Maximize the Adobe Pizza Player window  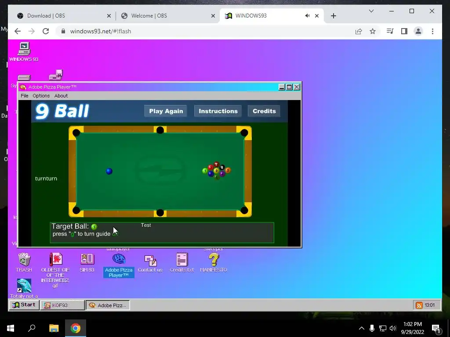click(289, 87)
